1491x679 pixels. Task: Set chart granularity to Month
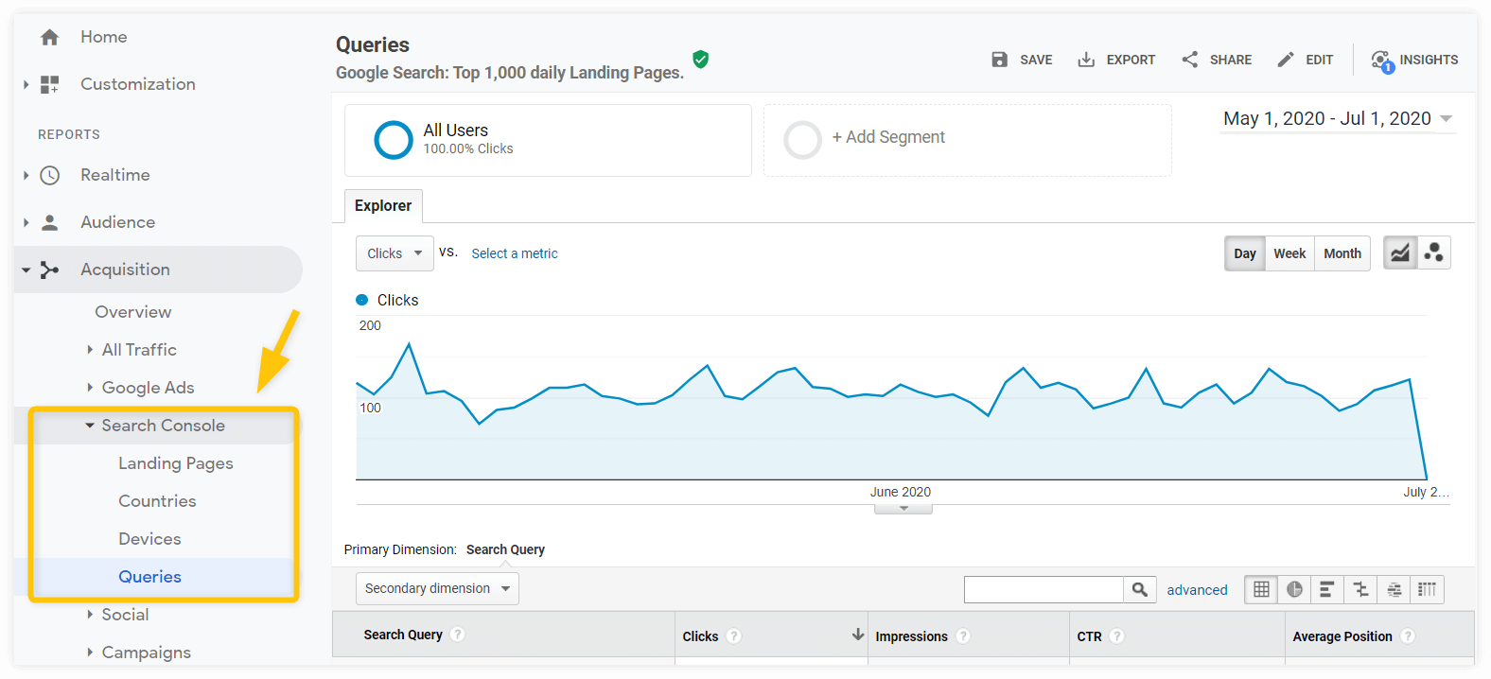(x=1342, y=253)
